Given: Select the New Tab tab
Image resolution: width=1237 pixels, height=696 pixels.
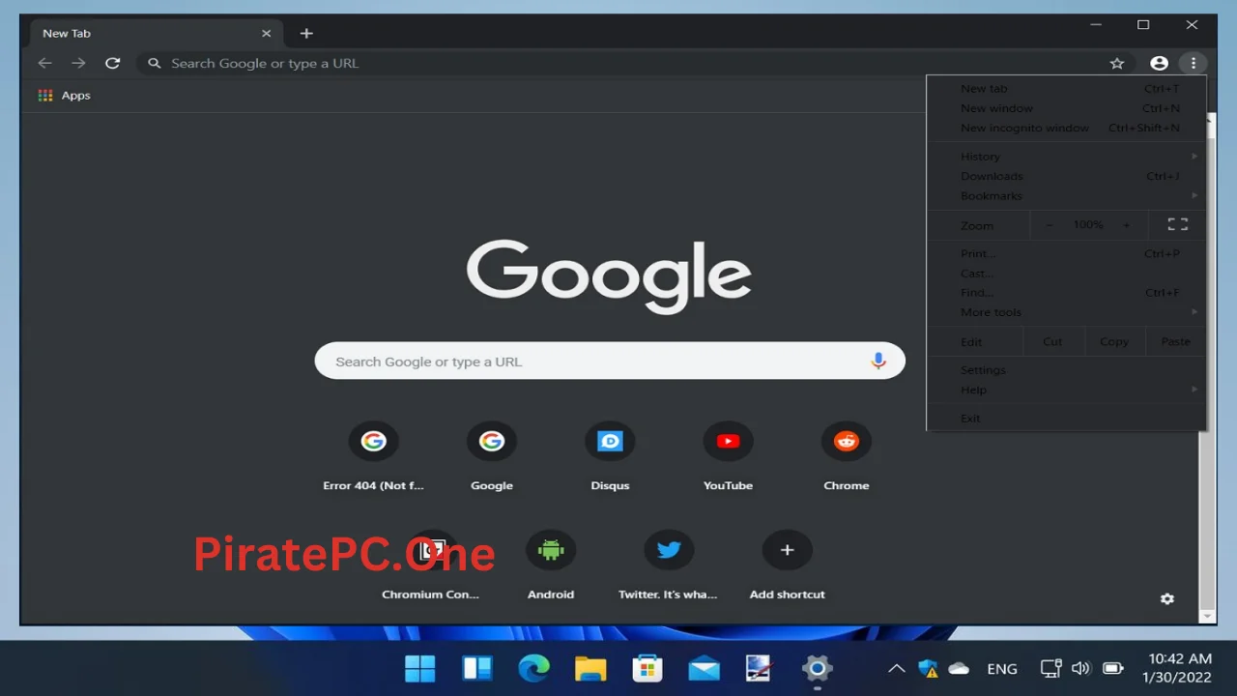Looking at the screenshot, I should [x=155, y=33].
